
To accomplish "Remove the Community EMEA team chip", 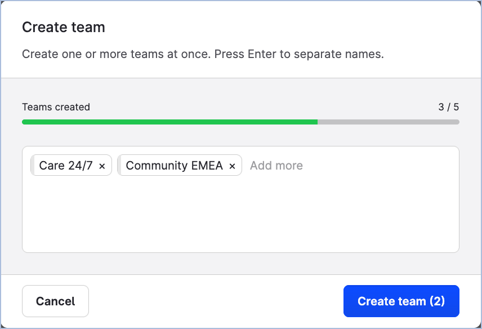I will tap(232, 165).
